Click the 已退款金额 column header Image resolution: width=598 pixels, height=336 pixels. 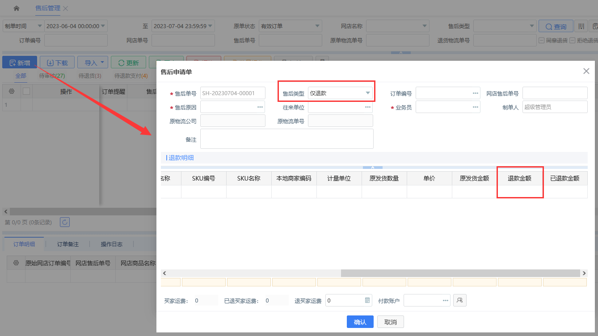565,178
